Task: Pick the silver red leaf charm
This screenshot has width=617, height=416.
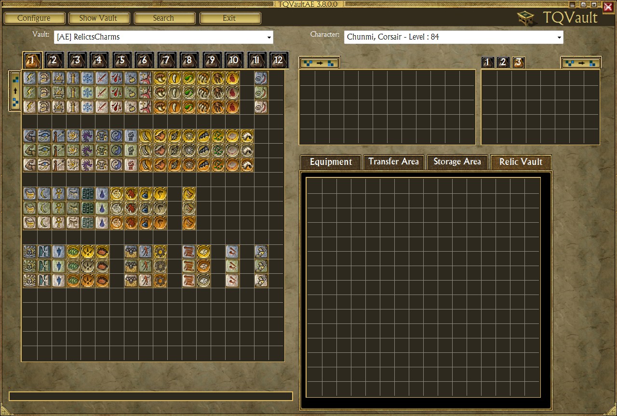Action: pyautogui.click(x=131, y=208)
